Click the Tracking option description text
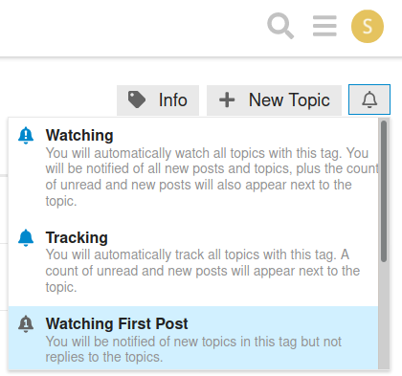Image resolution: width=402 pixels, height=376 pixels. (203, 271)
